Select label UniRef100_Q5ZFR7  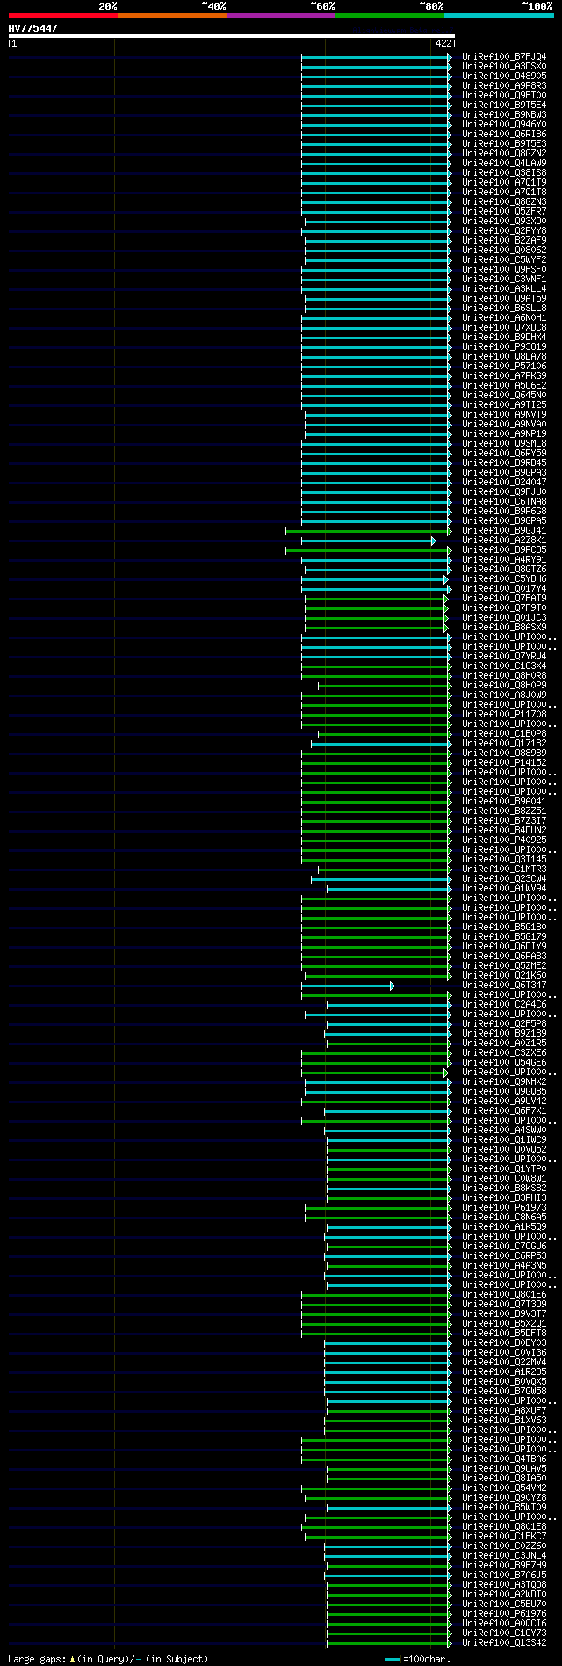click(504, 212)
